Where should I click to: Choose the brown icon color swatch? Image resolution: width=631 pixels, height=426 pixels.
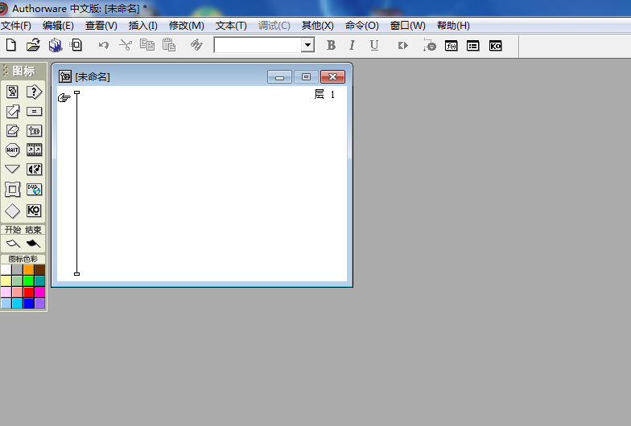pos(40,270)
